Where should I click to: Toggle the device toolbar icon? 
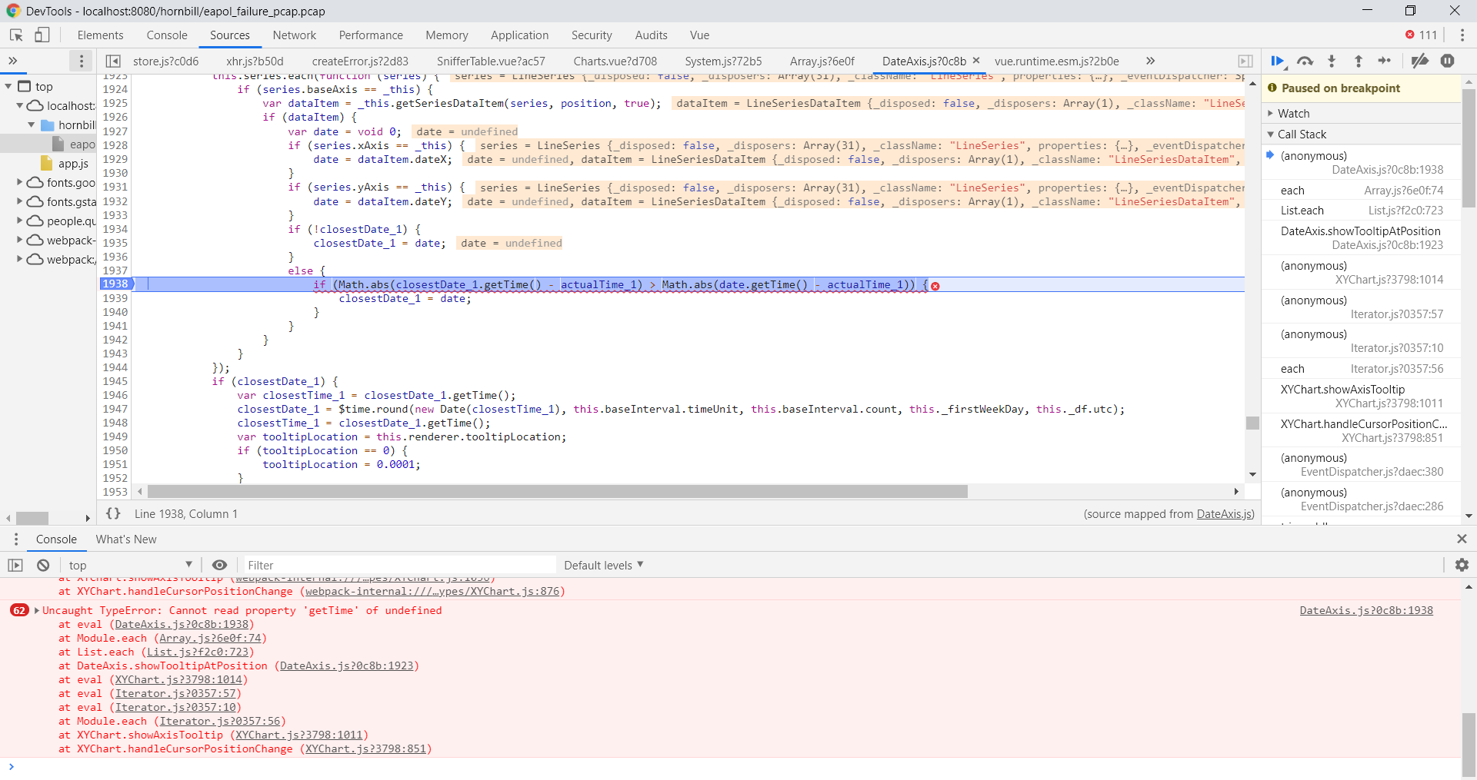[42, 35]
